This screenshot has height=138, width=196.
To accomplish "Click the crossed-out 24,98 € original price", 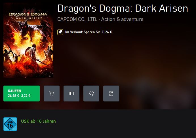I will click(x=14, y=96).
